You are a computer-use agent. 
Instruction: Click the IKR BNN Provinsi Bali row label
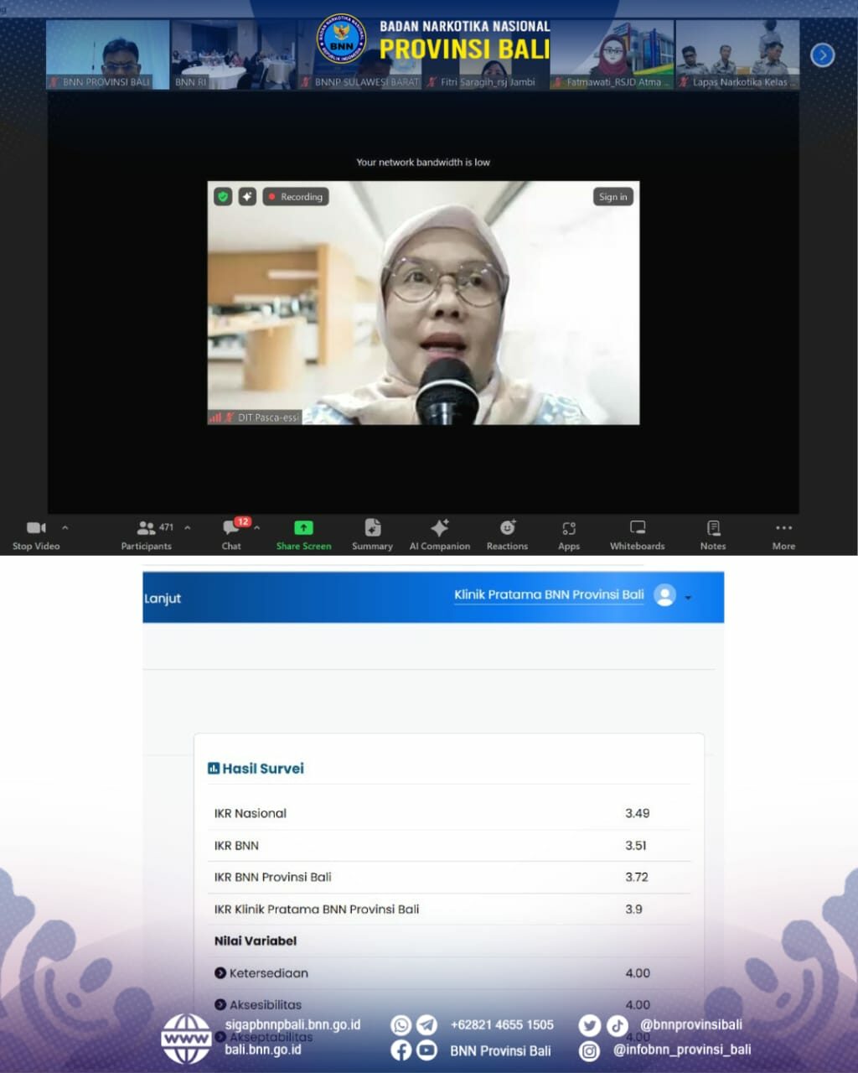click(x=273, y=877)
